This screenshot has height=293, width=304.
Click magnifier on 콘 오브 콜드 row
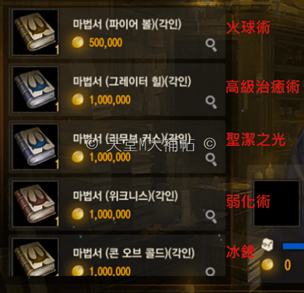tap(211, 272)
